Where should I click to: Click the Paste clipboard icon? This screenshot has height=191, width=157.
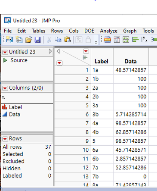[68, 40]
